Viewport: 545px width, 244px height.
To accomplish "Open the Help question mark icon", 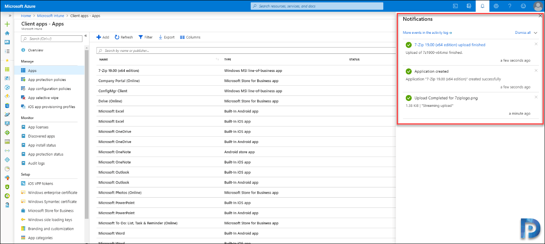I will pos(510,6).
